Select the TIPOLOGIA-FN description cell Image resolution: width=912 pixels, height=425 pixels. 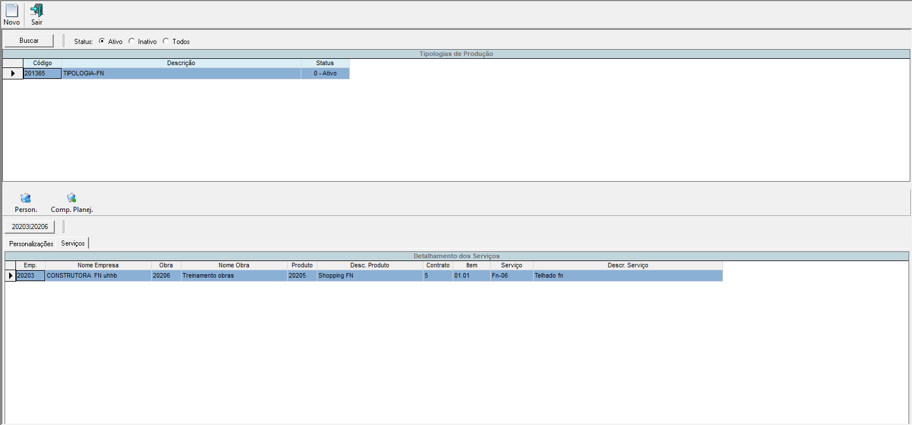pyautogui.click(x=181, y=74)
